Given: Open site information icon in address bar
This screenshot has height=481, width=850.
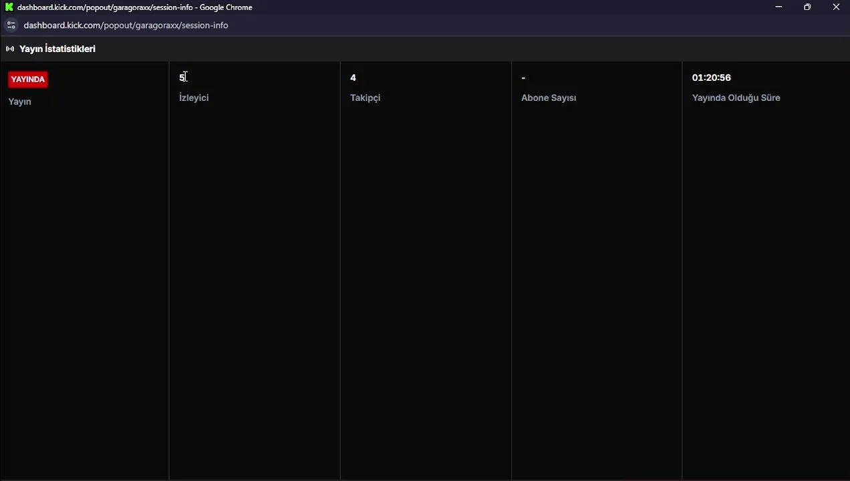Looking at the screenshot, I should coord(11,25).
